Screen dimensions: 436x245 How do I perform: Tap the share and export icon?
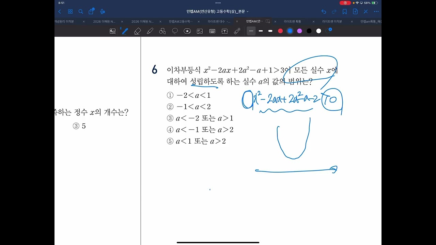click(x=91, y=11)
